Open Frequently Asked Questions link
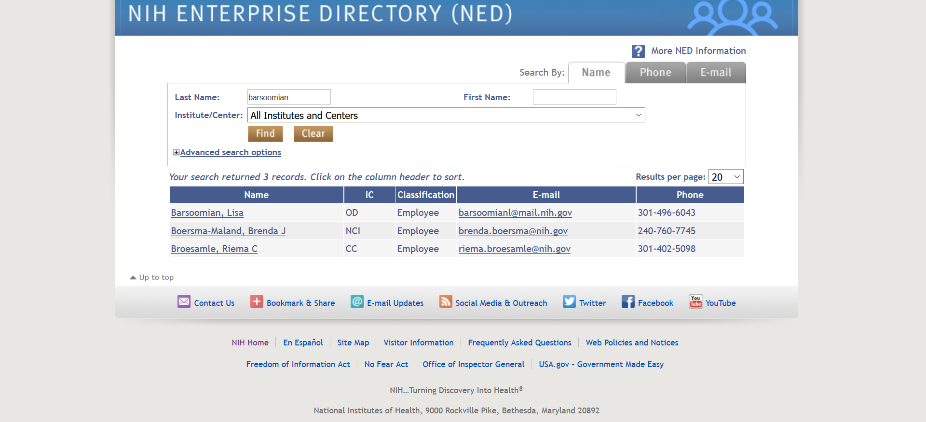 520,343
